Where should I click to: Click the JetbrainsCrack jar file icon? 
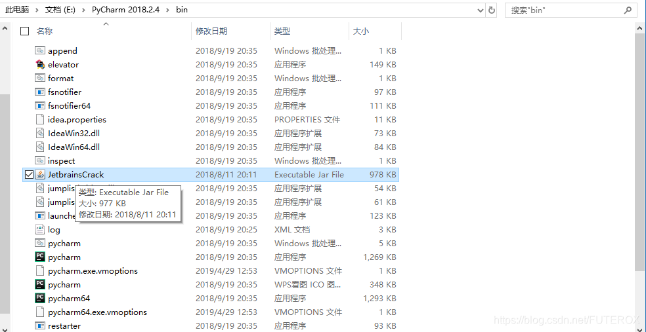40,175
